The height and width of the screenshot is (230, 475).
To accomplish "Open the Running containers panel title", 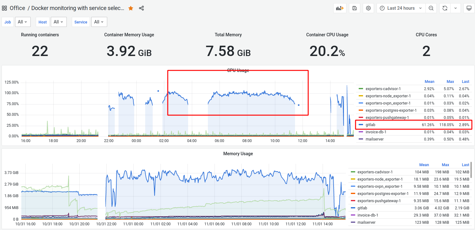I will (x=40, y=35).
